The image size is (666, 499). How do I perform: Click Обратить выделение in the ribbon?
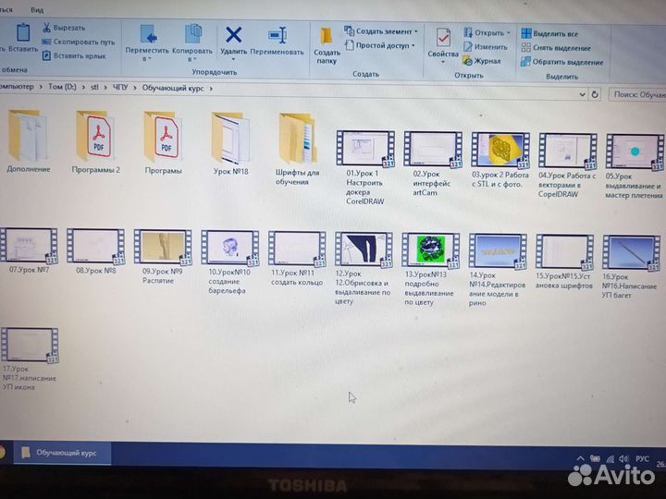click(x=561, y=61)
